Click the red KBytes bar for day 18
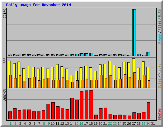163x127 pixels. pyautogui.click(x=91, y=105)
